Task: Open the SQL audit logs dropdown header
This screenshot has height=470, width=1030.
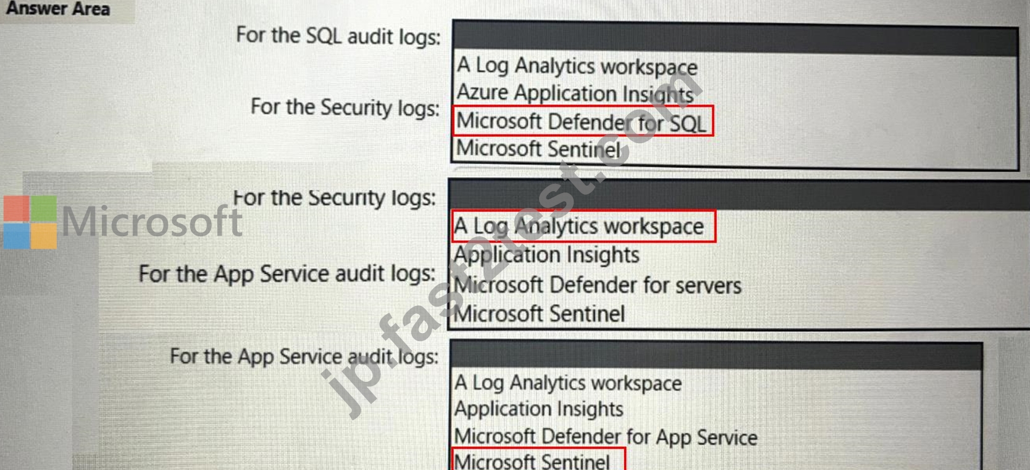Action: point(735,38)
